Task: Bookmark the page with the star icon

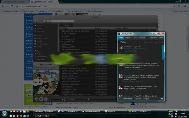Action: (17, 6)
